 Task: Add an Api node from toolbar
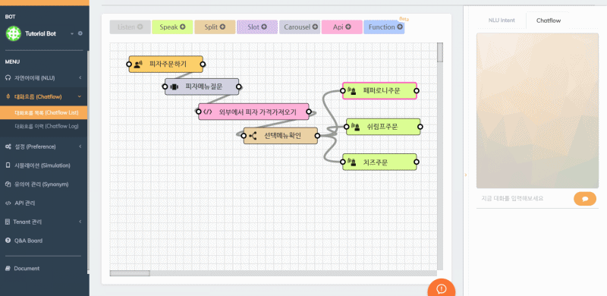tap(342, 27)
